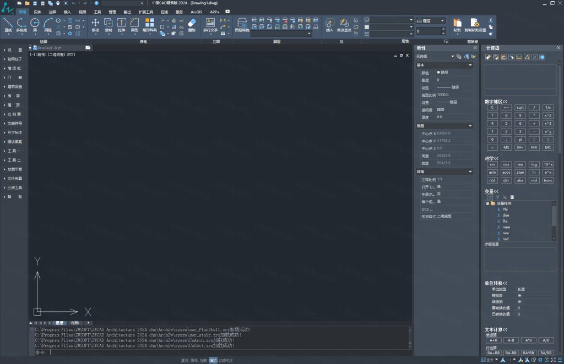564x364 pixels.
Task: Activate the Fillet (圆角) tool
Action: (x=134, y=23)
